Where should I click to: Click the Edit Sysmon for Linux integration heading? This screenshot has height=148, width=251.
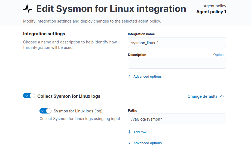click(111, 9)
